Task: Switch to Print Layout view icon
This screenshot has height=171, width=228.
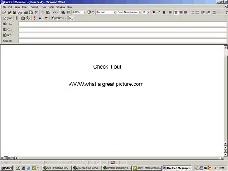Action: point(9,158)
